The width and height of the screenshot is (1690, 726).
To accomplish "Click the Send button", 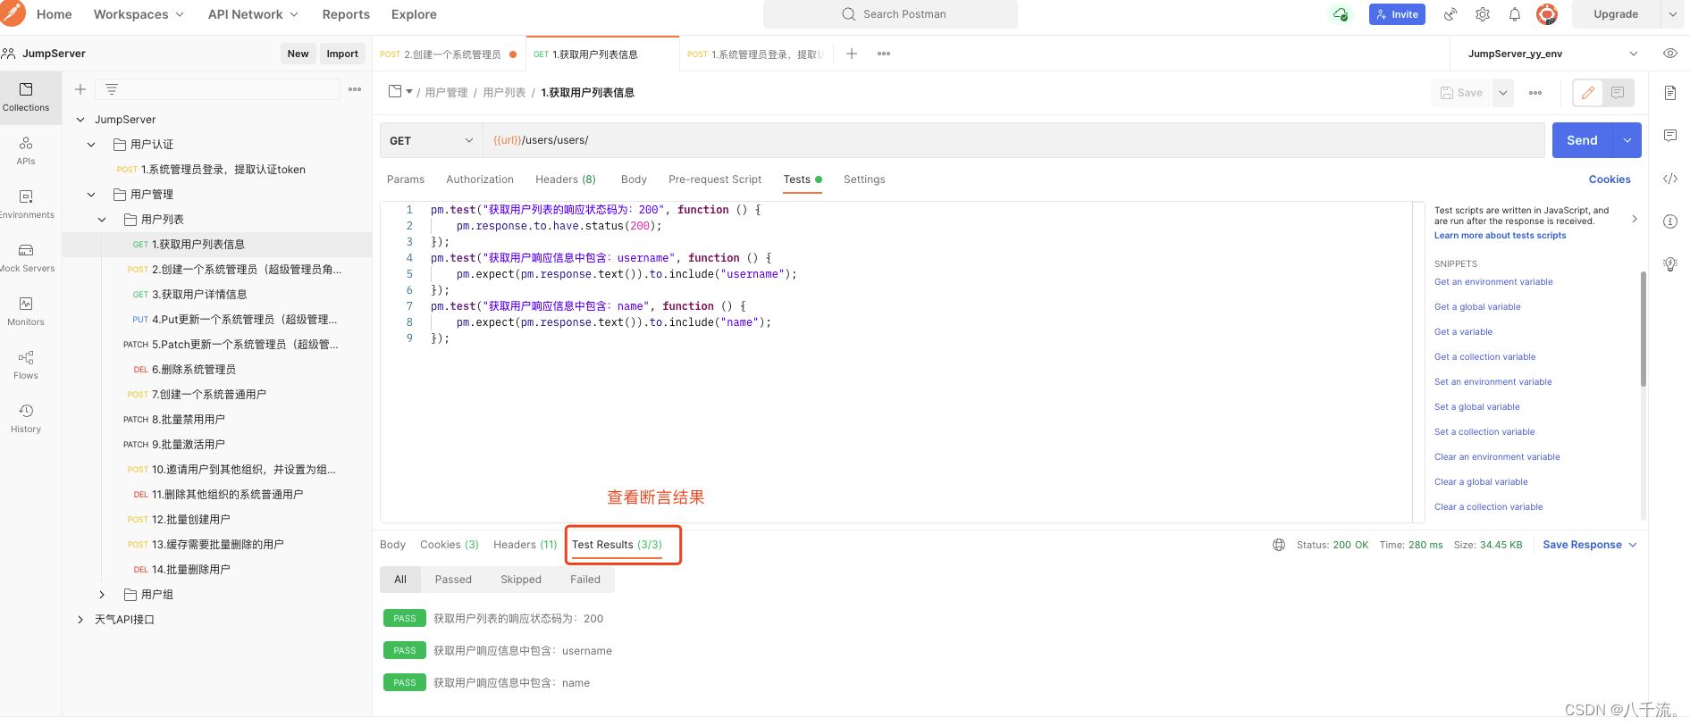I will [x=1582, y=140].
